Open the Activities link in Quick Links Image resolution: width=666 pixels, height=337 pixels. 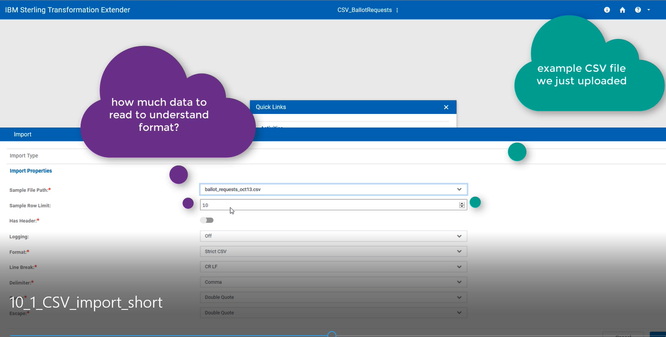pos(271,128)
